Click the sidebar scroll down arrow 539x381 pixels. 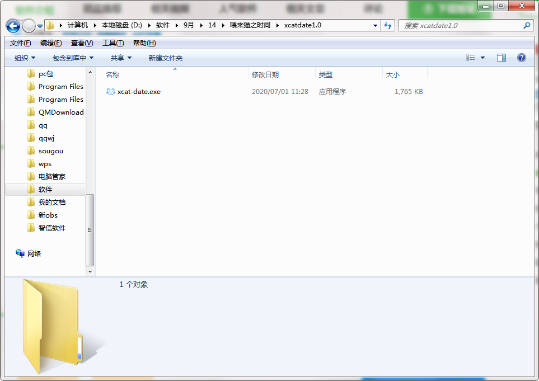[90, 272]
